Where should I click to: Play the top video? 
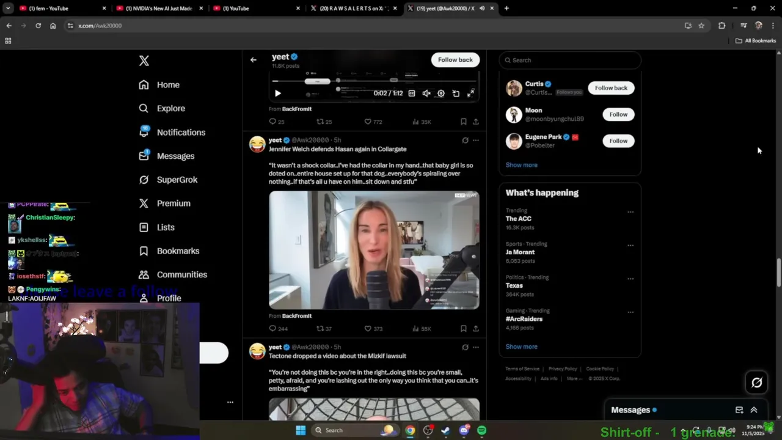tap(277, 94)
